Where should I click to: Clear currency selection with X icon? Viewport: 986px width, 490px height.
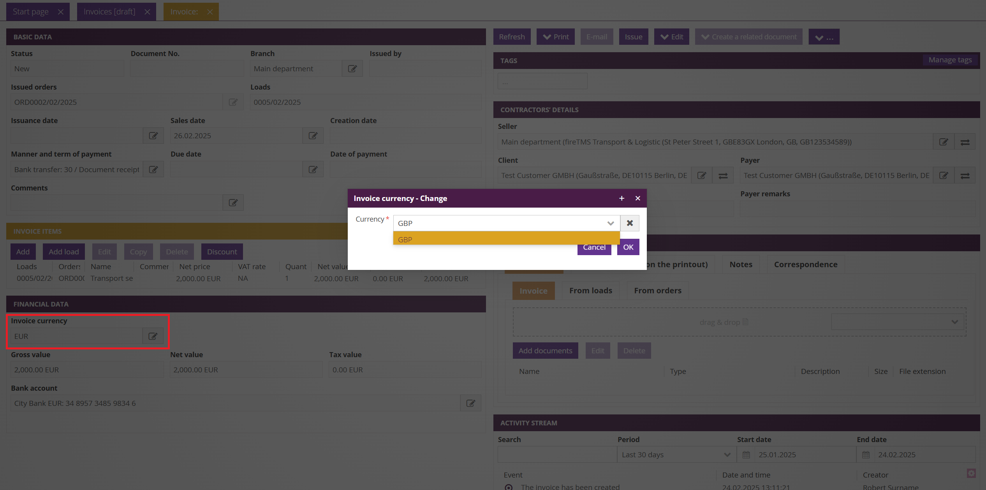[x=630, y=223]
